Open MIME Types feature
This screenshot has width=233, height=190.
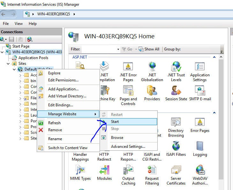click(80, 173)
